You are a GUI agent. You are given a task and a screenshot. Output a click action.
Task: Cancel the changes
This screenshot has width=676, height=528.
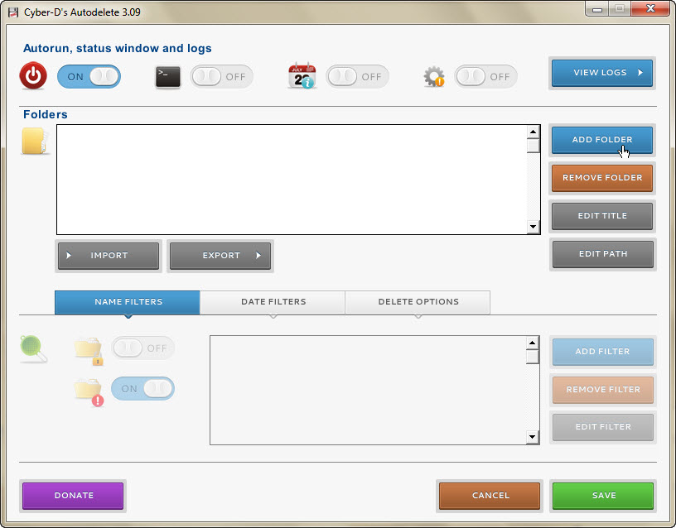(490, 495)
